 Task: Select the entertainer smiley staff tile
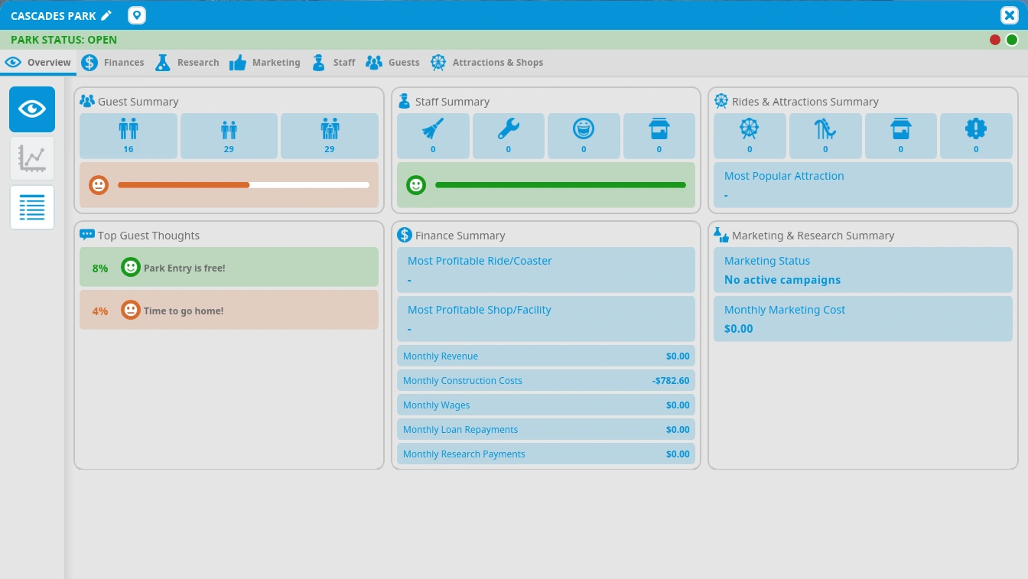coord(584,136)
